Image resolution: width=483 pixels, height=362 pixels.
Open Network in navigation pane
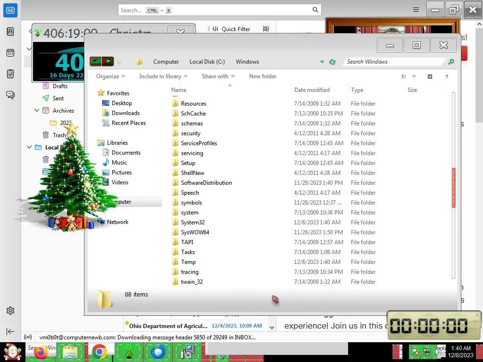pos(117,222)
